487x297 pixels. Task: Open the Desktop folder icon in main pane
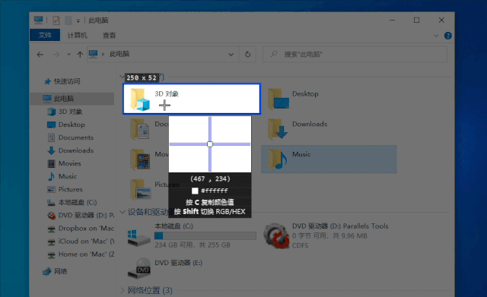(279, 99)
